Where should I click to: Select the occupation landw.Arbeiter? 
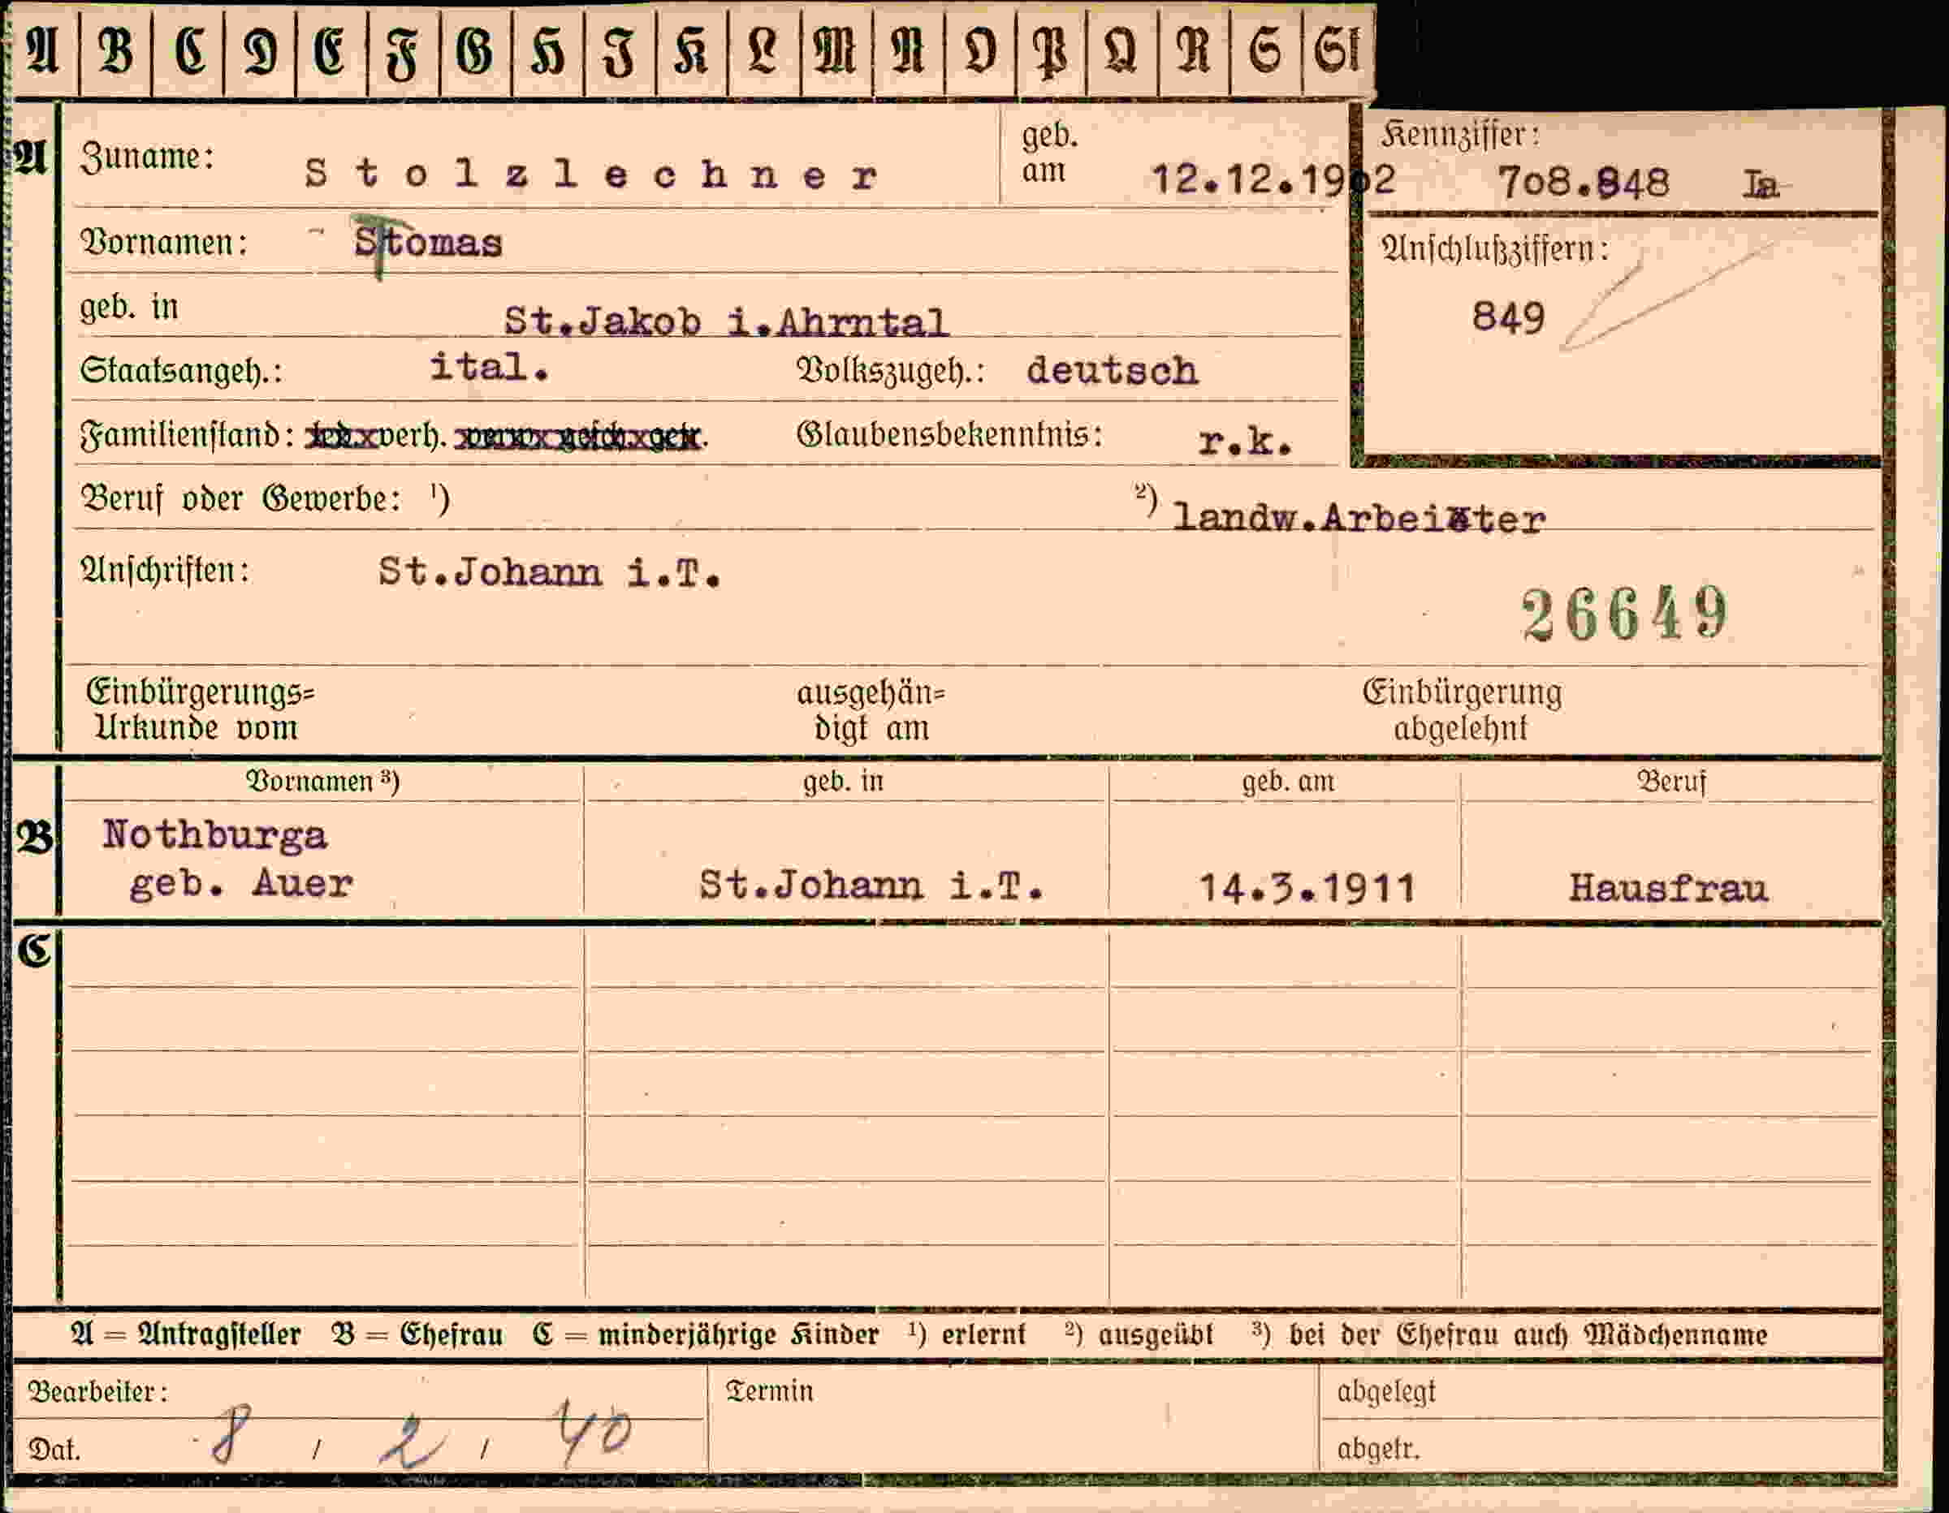[1359, 519]
